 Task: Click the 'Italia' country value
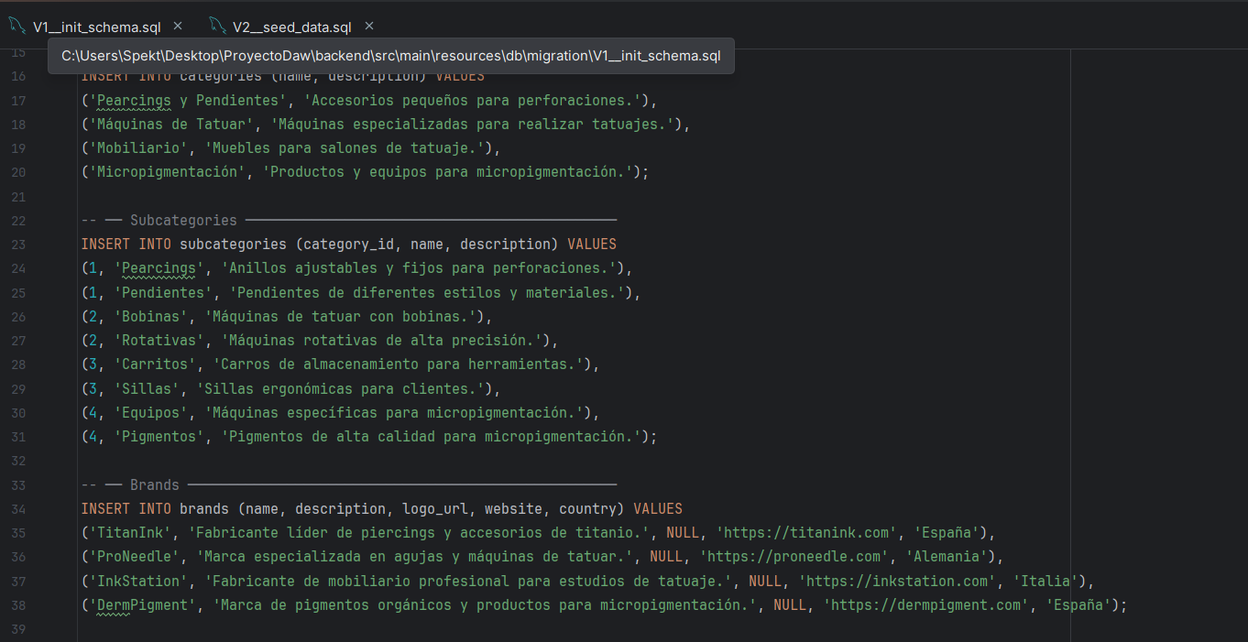click(x=1045, y=581)
